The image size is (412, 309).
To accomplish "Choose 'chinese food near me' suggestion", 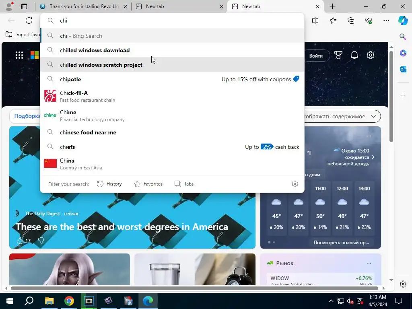I will (x=172, y=132).
